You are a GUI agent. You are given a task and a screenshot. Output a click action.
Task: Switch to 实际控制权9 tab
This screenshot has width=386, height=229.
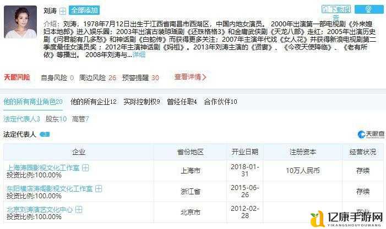point(142,102)
